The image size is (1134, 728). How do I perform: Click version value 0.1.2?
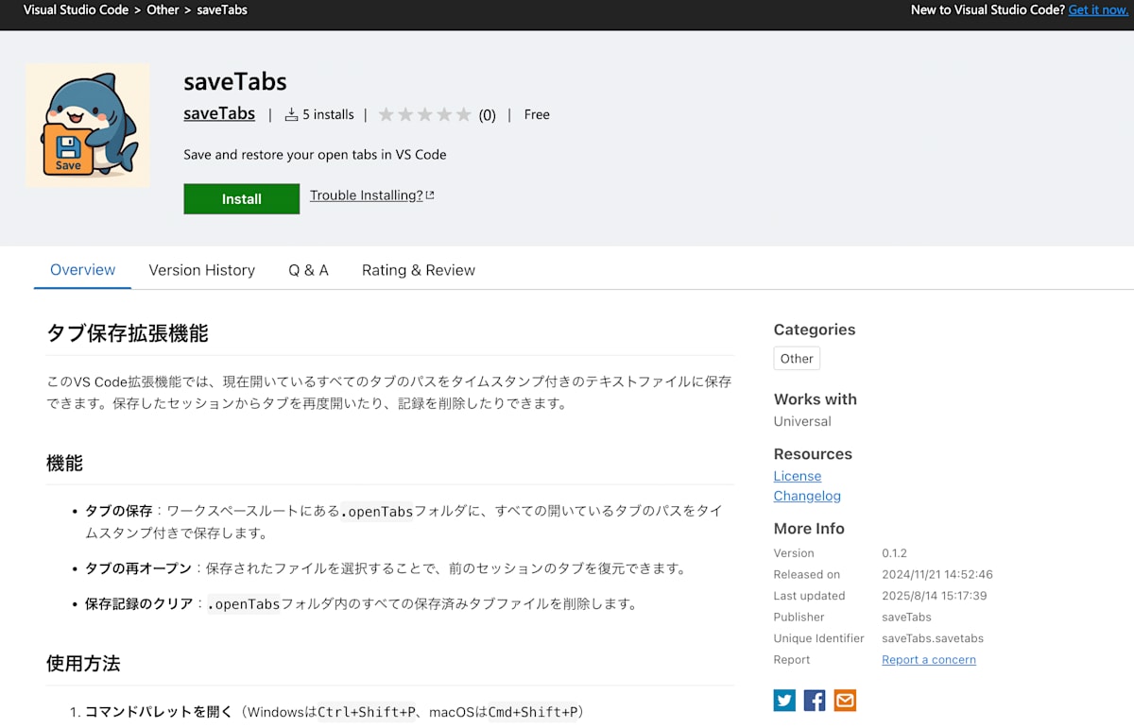pyautogui.click(x=894, y=553)
